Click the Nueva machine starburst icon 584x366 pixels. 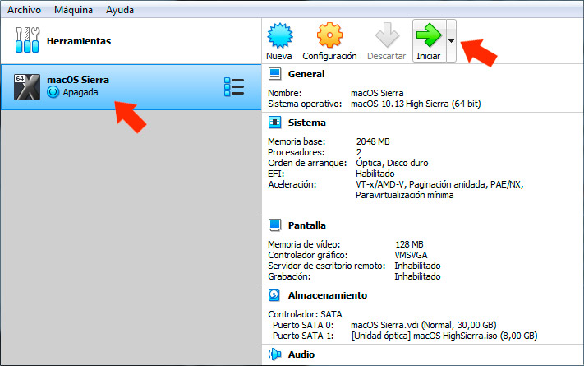point(280,35)
